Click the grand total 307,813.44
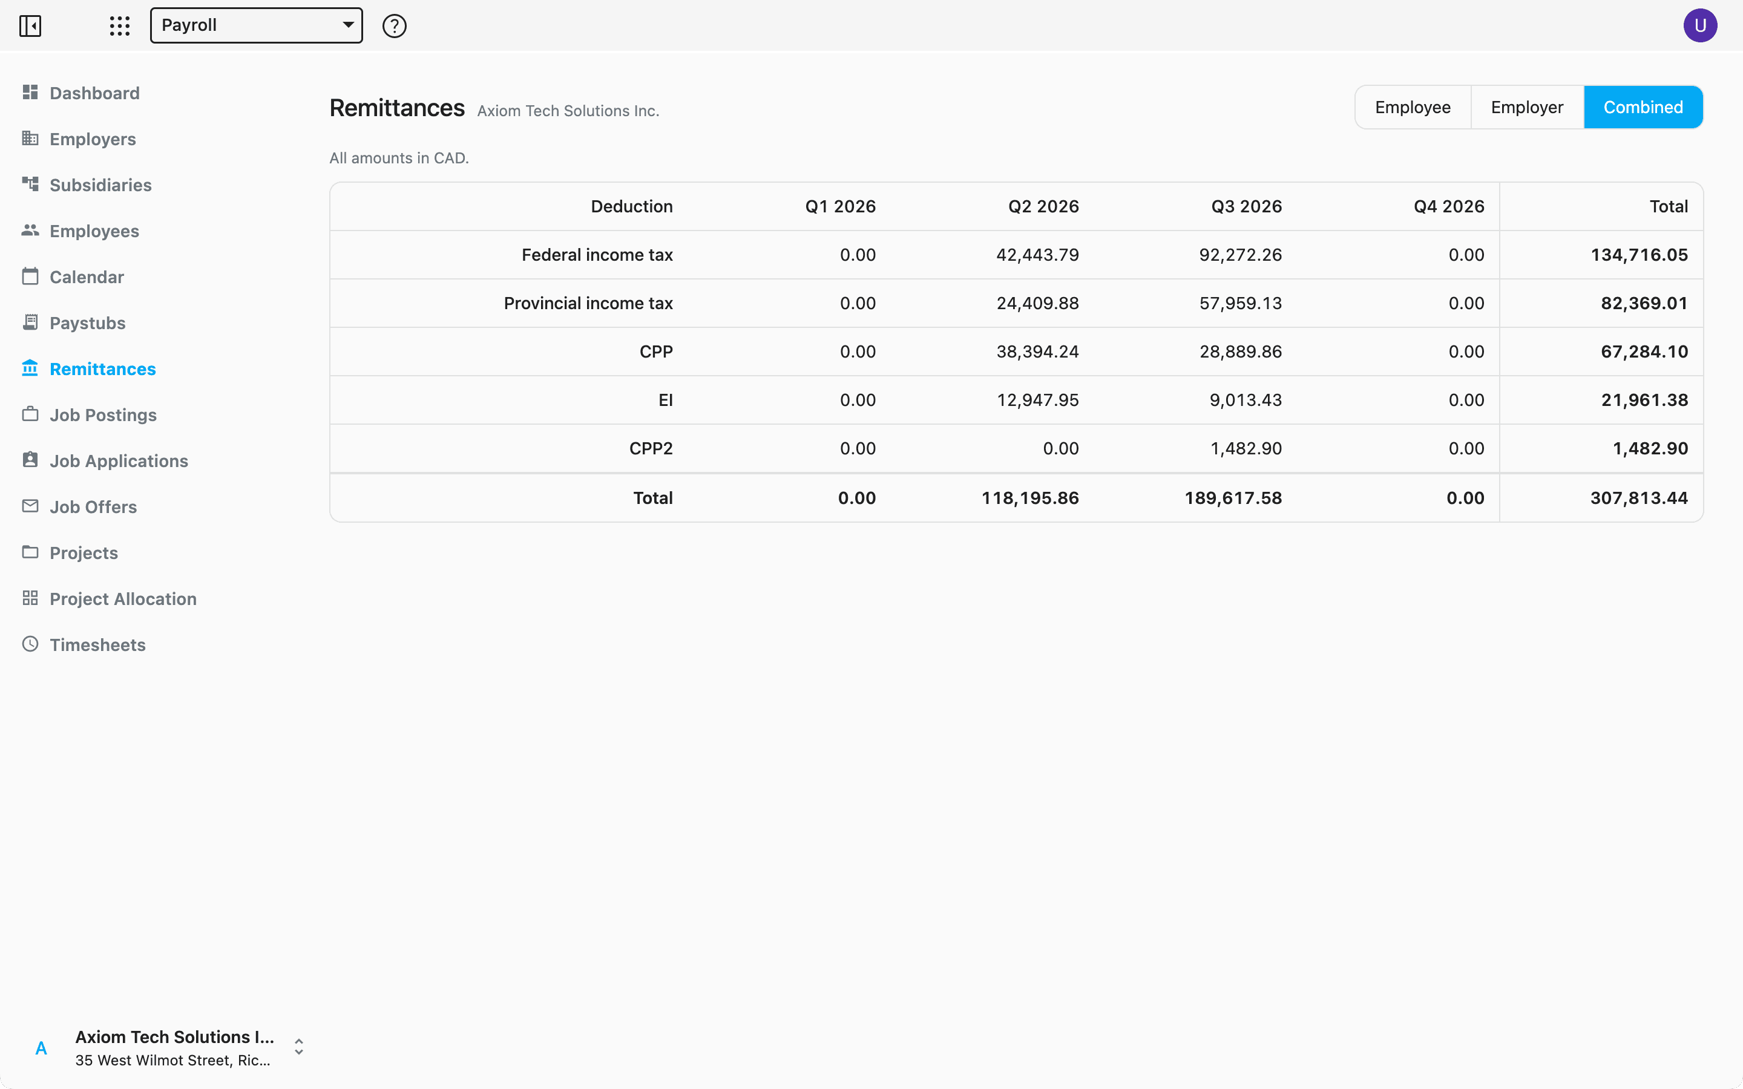This screenshot has height=1089, width=1743. pyautogui.click(x=1638, y=498)
